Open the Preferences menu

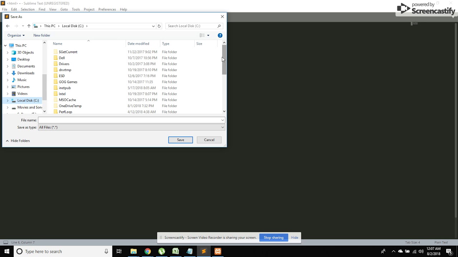[x=107, y=9]
